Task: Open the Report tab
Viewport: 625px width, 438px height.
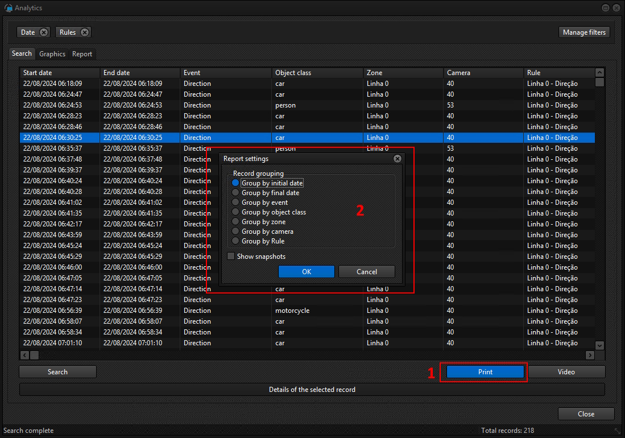Action: click(82, 54)
